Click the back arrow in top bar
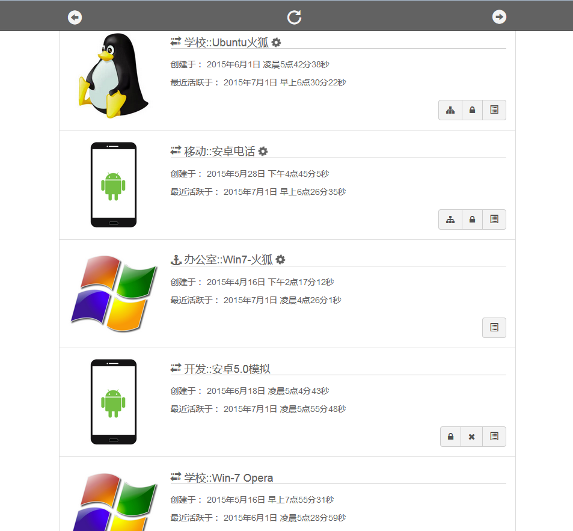Viewport: 573px width, 531px height. point(75,17)
